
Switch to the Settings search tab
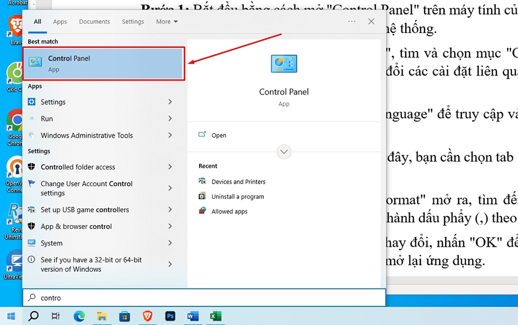click(x=133, y=22)
